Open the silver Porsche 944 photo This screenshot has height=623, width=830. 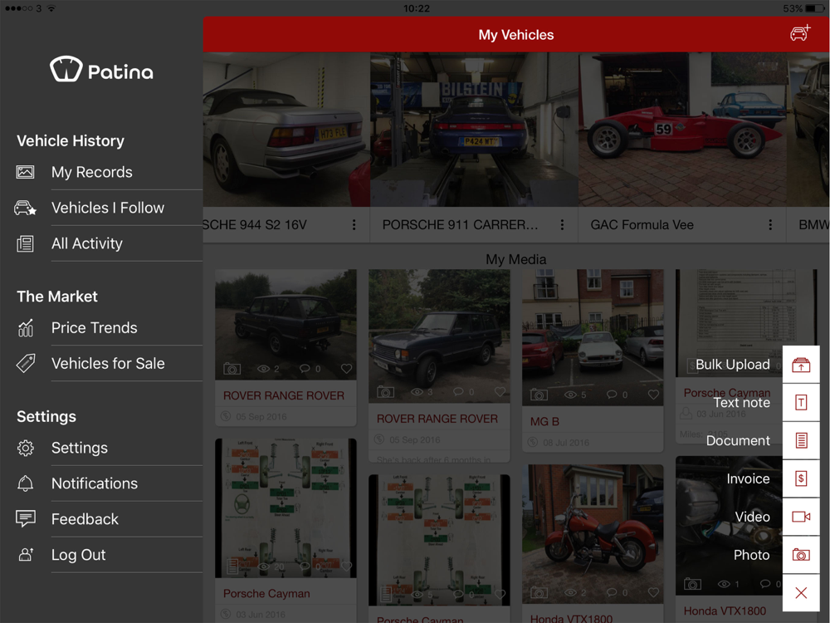click(x=286, y=130)
